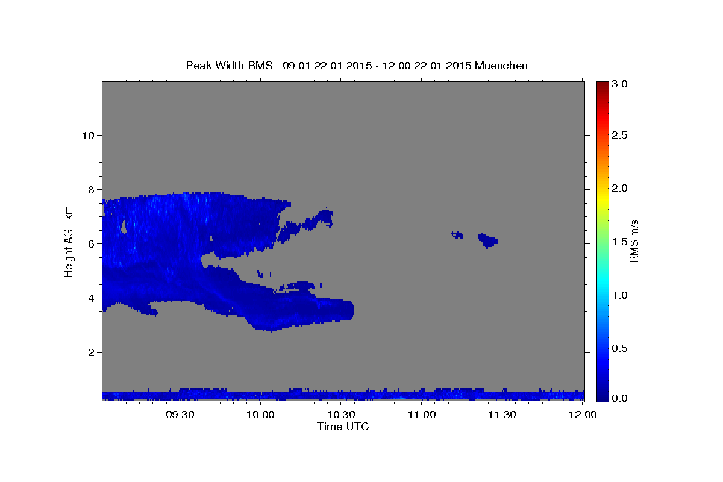Click the 'RMS m/s' colorbar title

click(634, 241)
